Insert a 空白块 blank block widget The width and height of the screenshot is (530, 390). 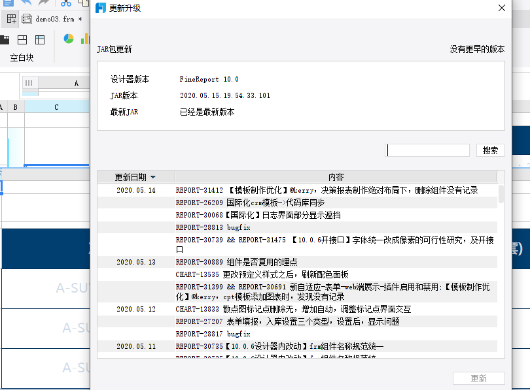click(21, 57)
